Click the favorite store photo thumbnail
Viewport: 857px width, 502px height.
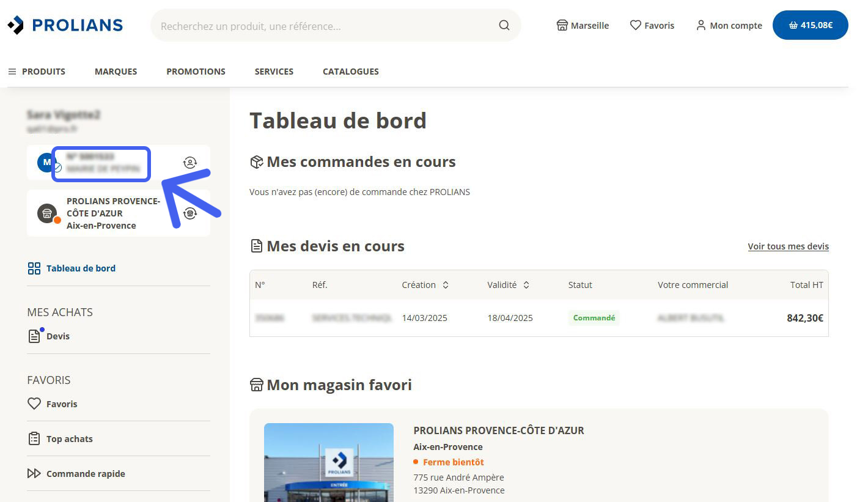tap(329, 462)
